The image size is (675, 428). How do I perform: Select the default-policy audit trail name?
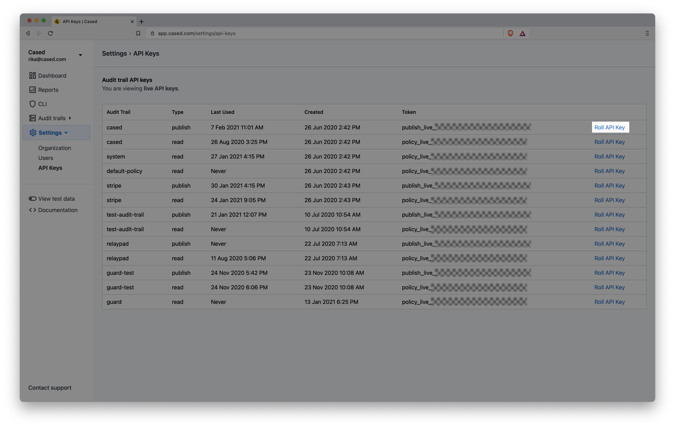point(124,171)
